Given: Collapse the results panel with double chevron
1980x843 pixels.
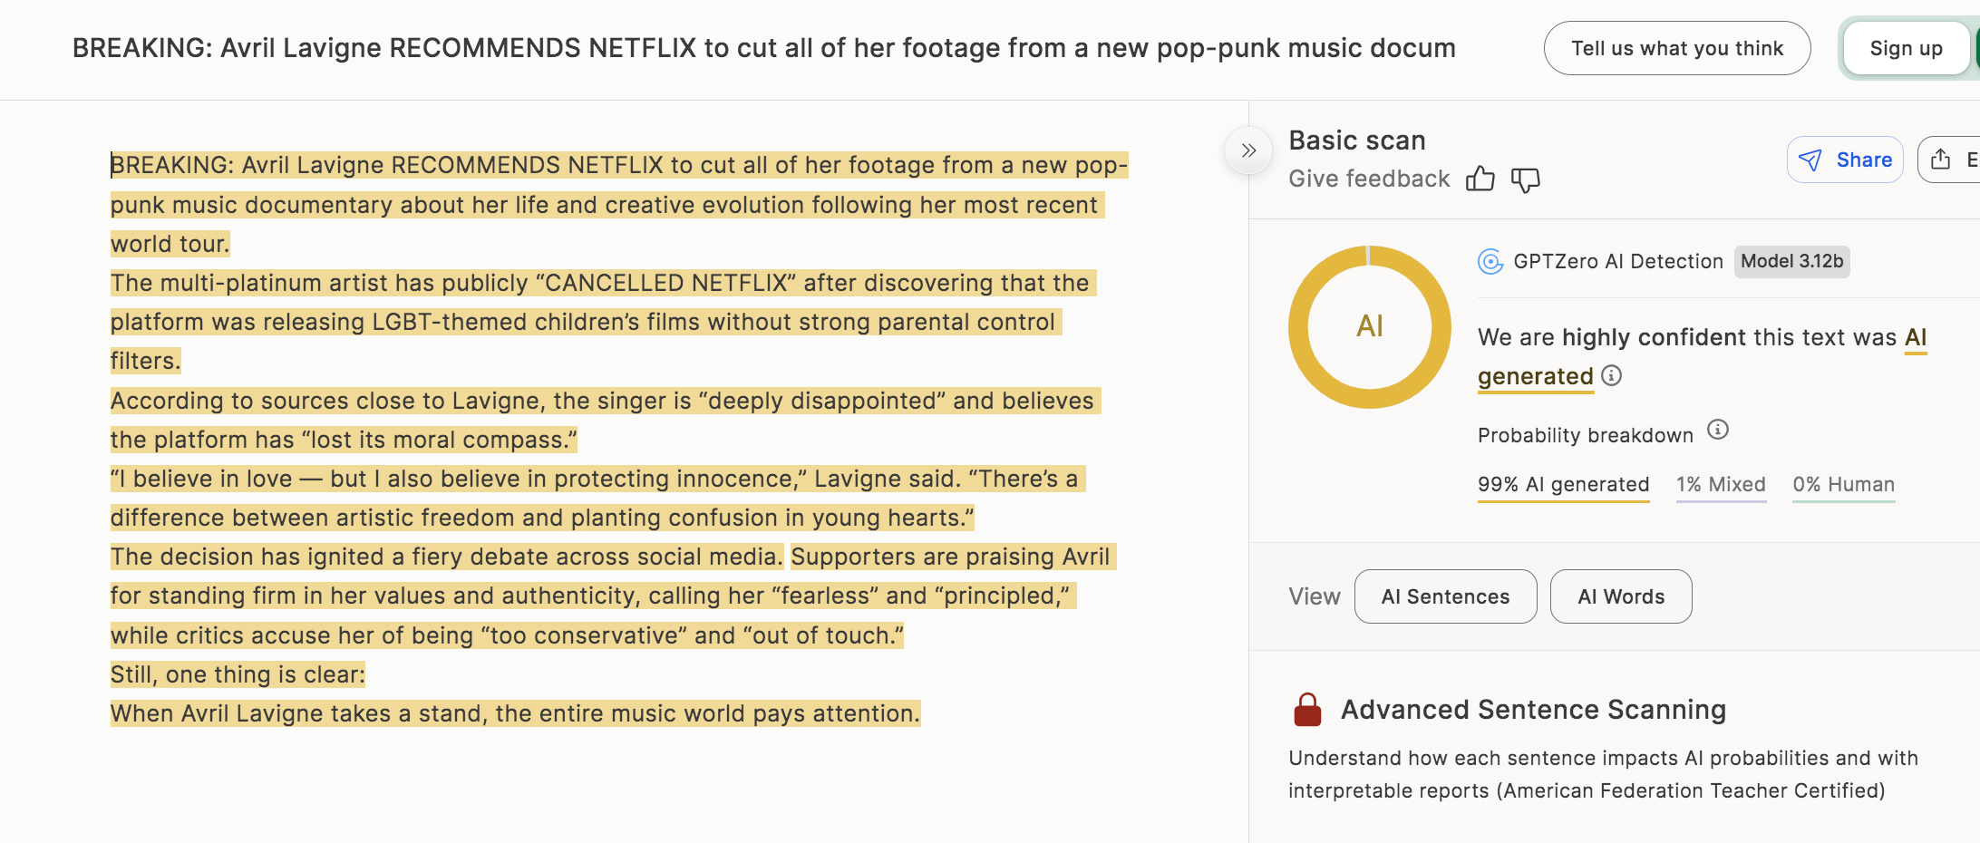Looking at the screenshot, I should (x=1248, y=150).
